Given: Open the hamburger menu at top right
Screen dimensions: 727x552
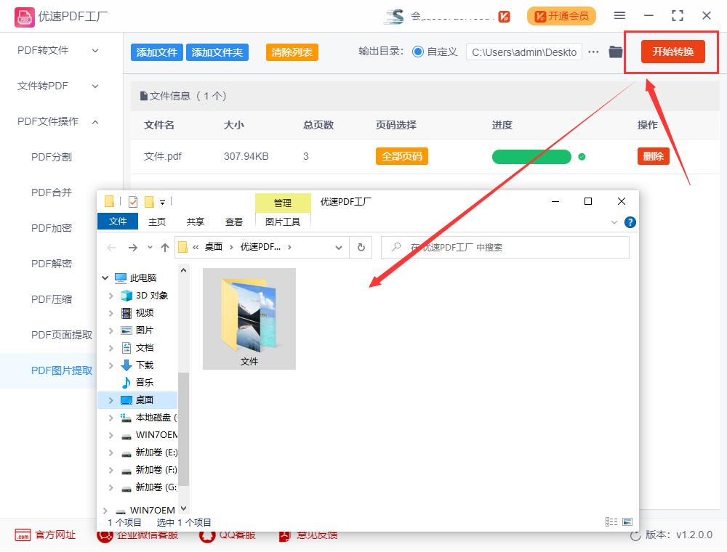Looking at the screenshot, I should coord(619,15).
